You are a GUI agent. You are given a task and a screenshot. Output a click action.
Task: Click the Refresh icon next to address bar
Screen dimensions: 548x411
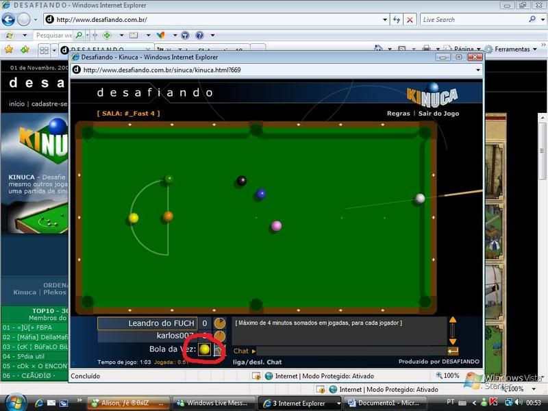(397, 20)
